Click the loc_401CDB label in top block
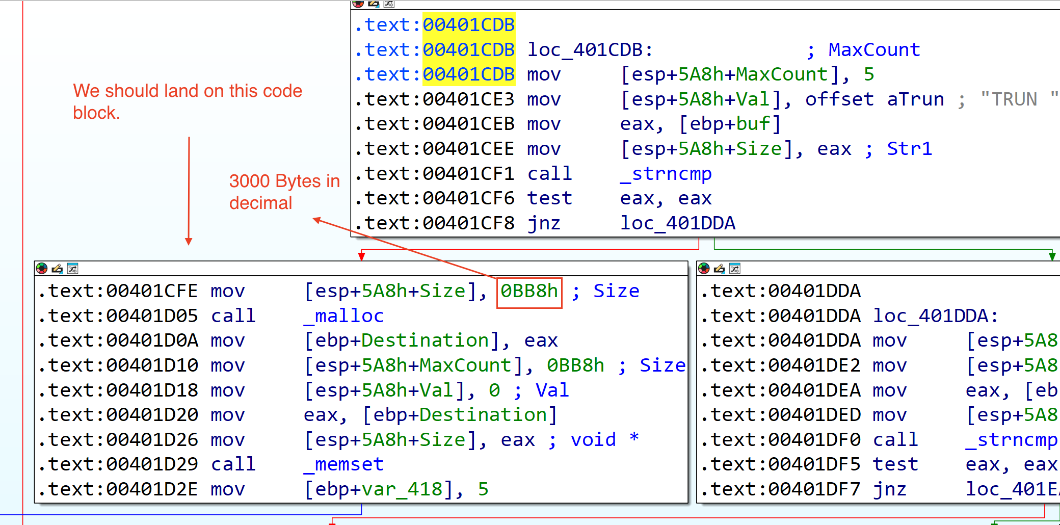The image size is (1060, 525). 589,50
